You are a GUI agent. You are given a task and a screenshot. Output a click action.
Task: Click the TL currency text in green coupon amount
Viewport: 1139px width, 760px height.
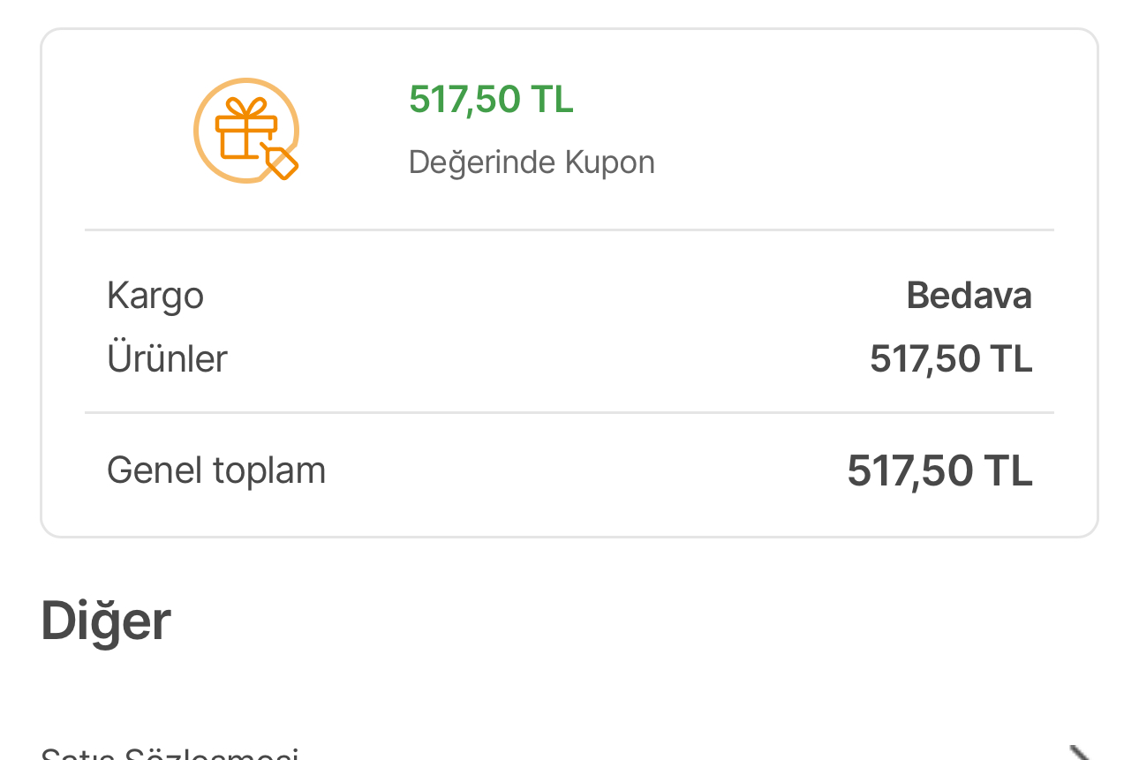[553, 99]
